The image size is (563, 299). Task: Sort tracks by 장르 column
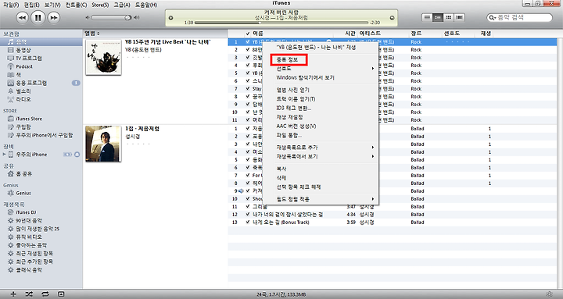[x=425, y=34]
